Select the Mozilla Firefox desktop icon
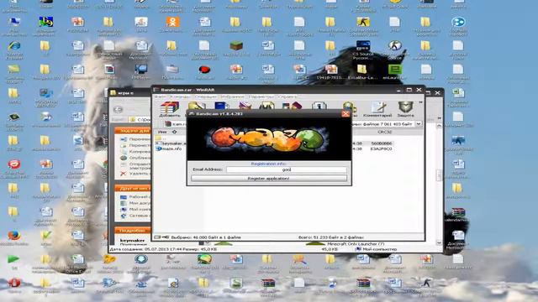This screenshot has height=302, width=538. (14, 236)
